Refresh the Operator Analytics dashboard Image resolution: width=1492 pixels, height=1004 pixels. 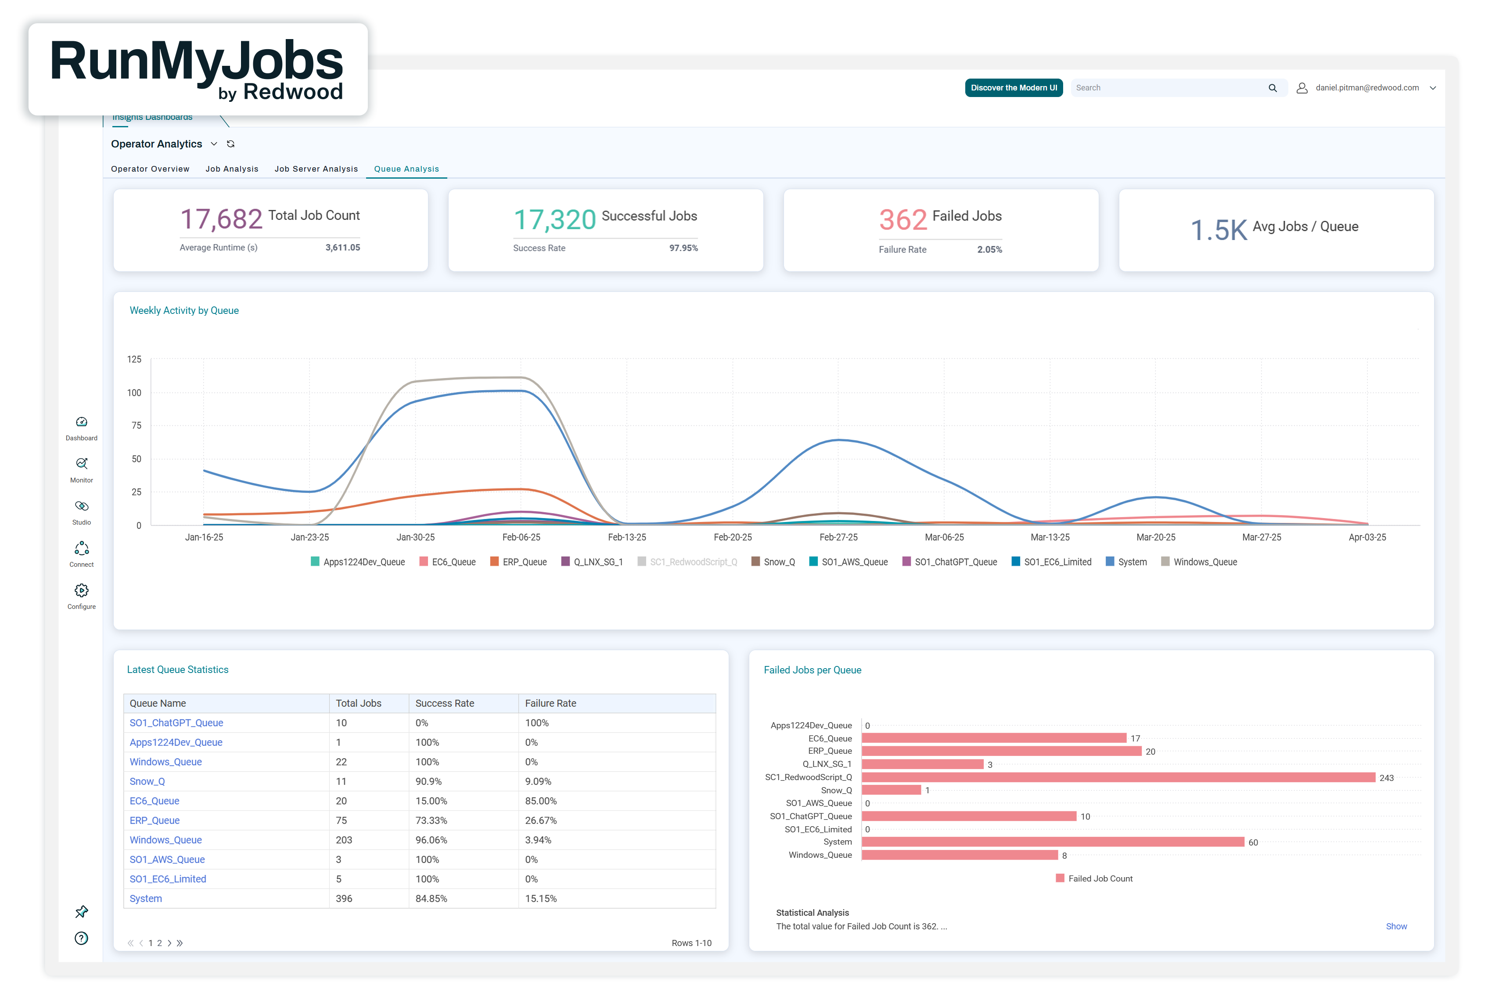(231, 144)
